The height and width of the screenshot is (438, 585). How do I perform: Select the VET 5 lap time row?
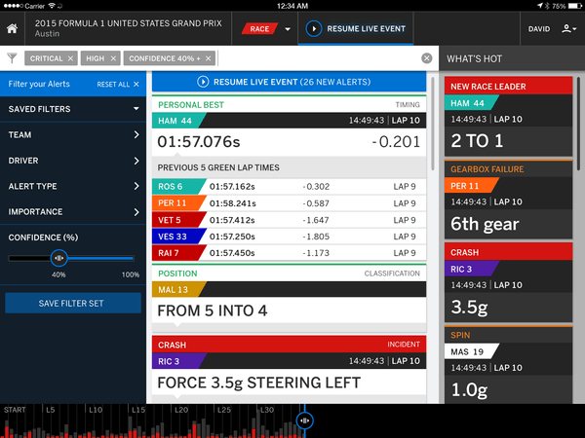coord(290,220)
